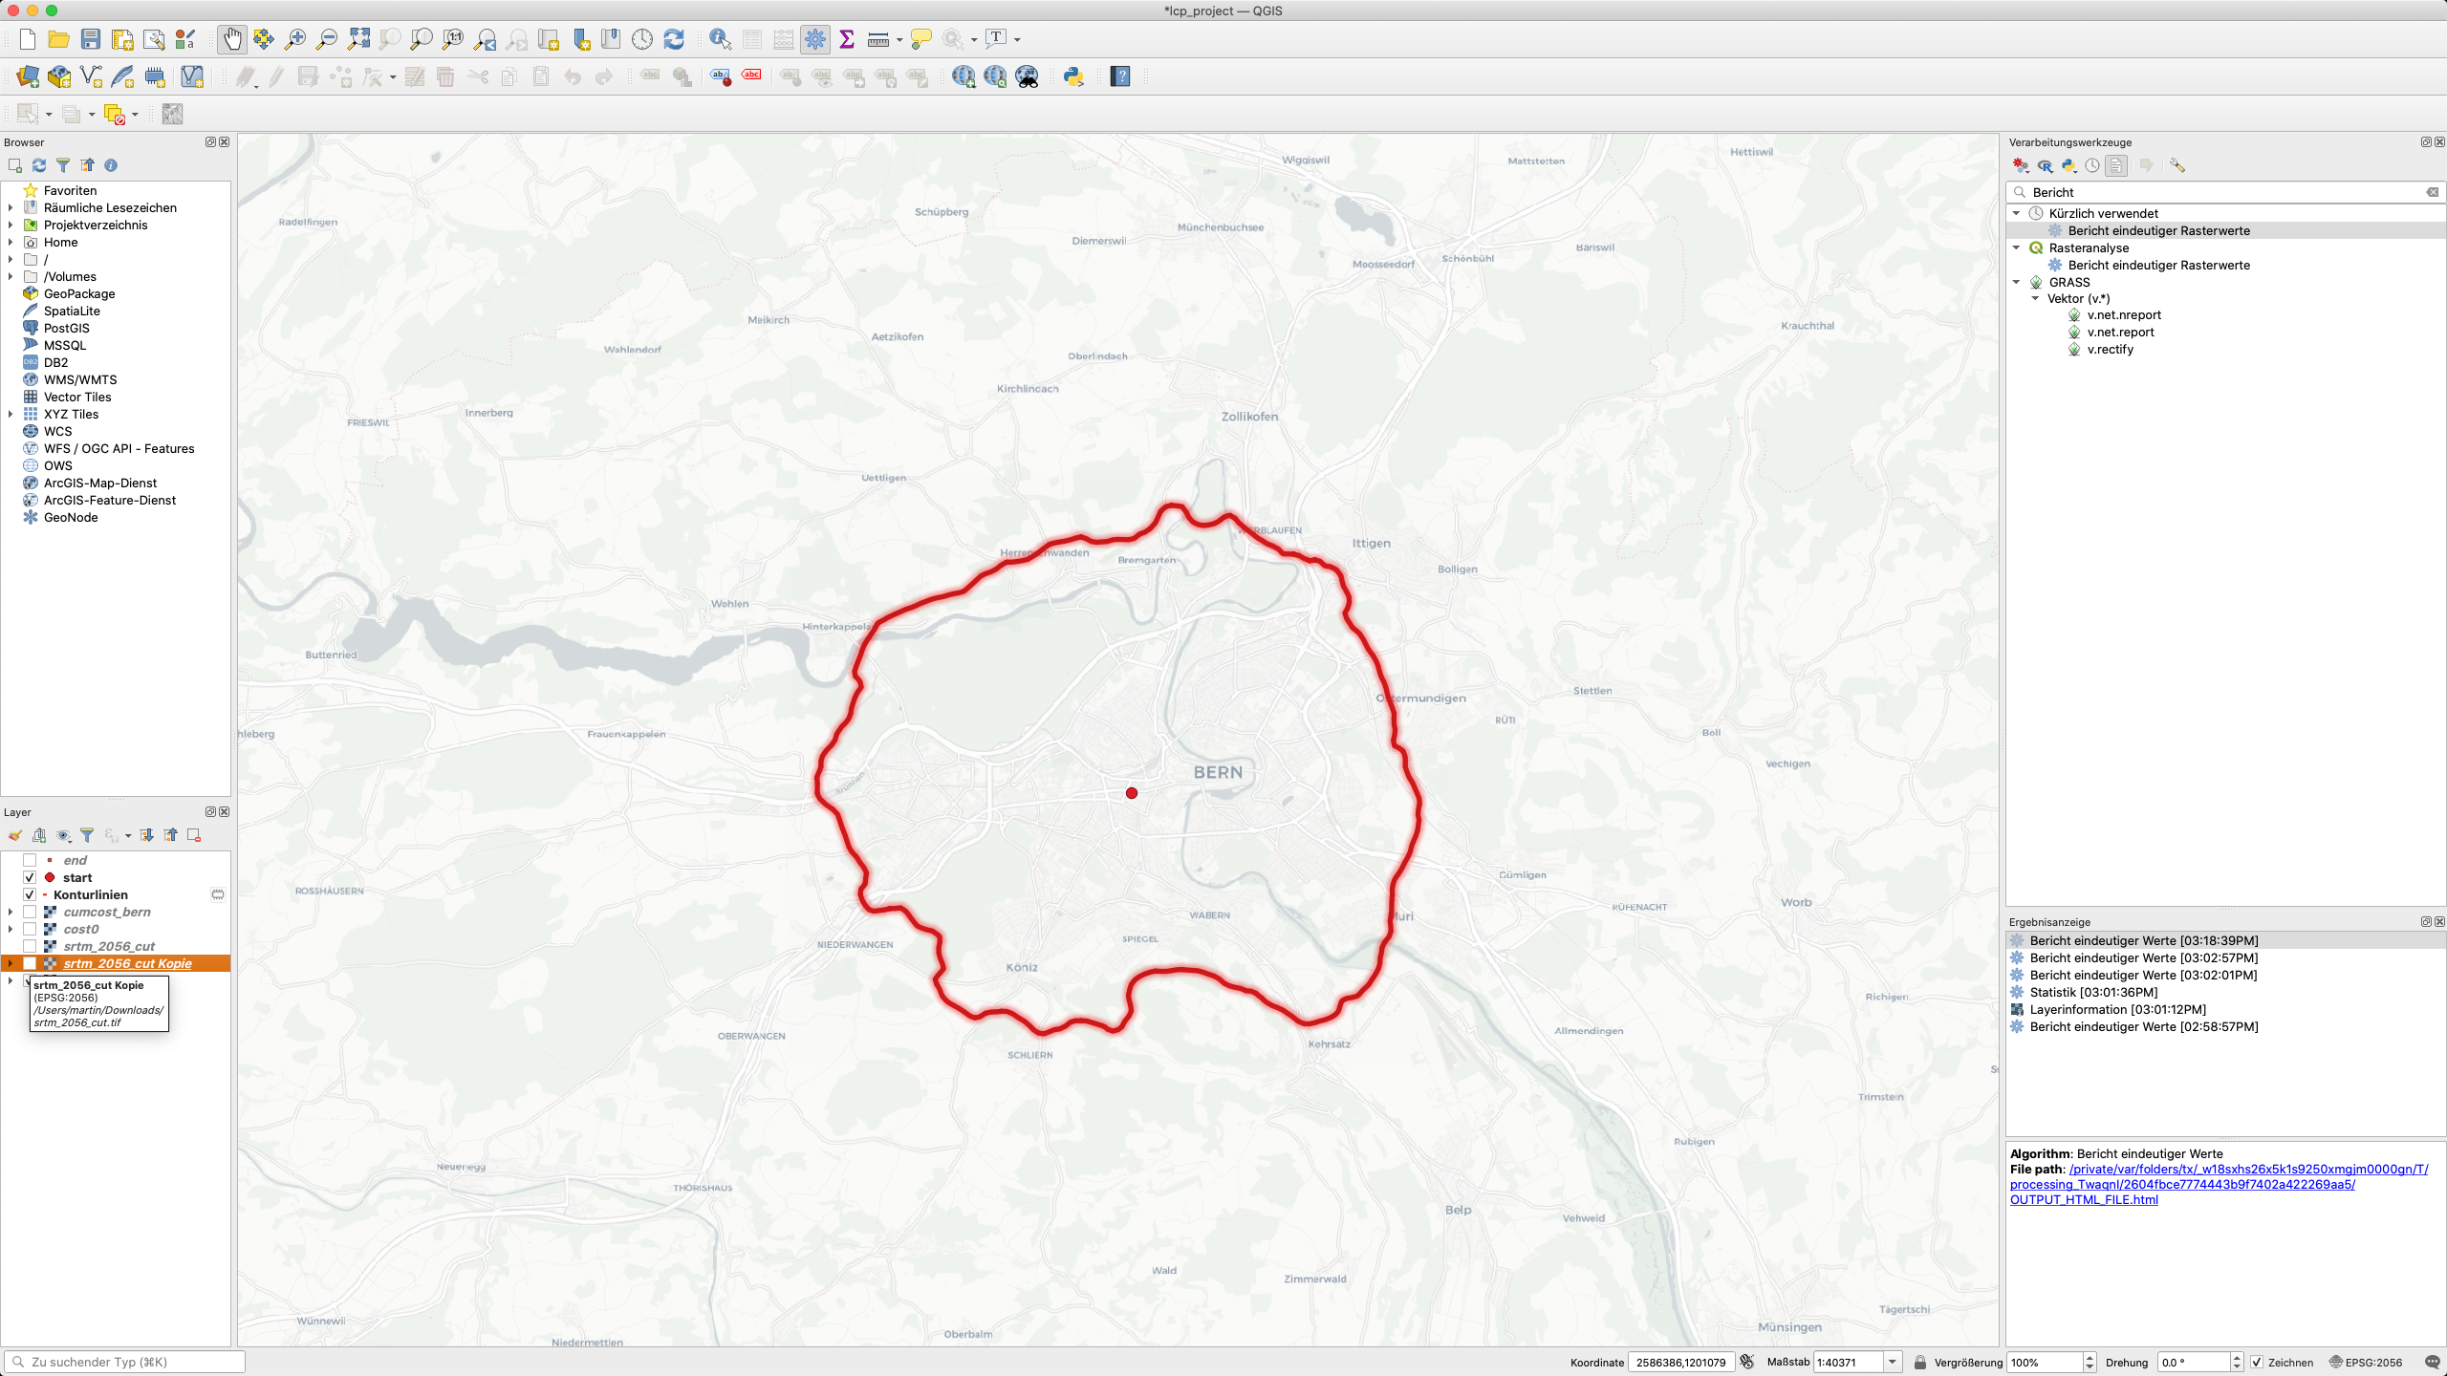Image resolution: width=2447 pixels, height=1376 pixels.
Task: Open the Python console icon
Action: pyautogui.click(x=1073, y=76)
